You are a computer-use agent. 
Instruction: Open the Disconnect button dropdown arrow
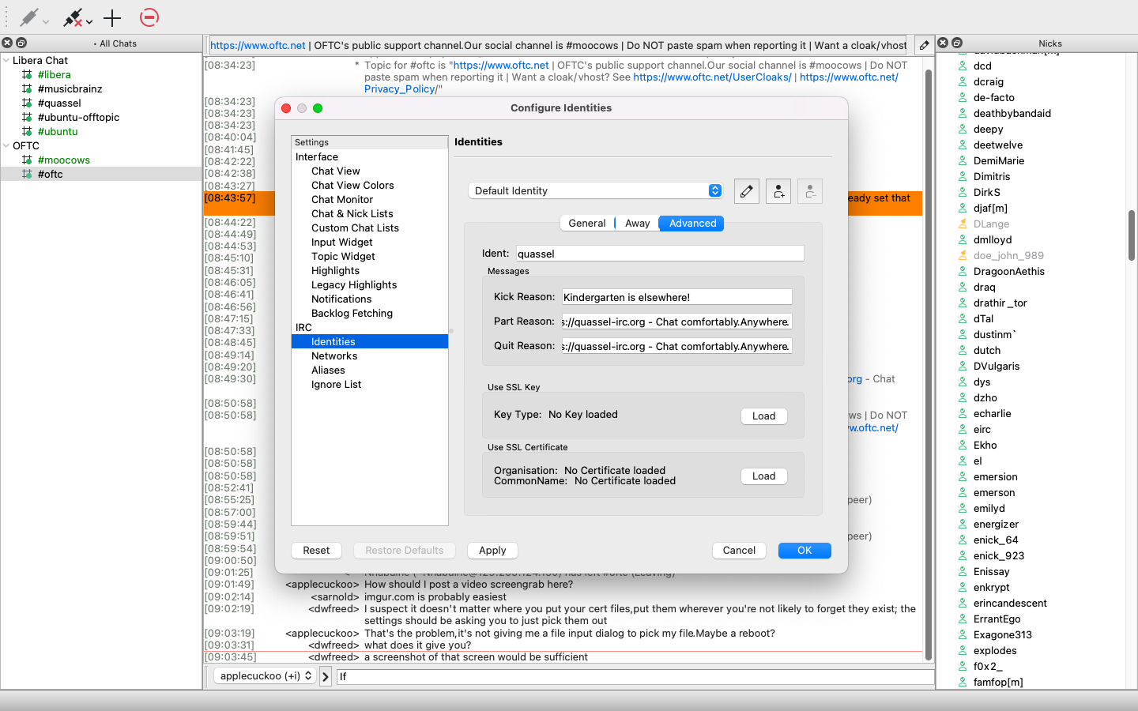(89, 21)
